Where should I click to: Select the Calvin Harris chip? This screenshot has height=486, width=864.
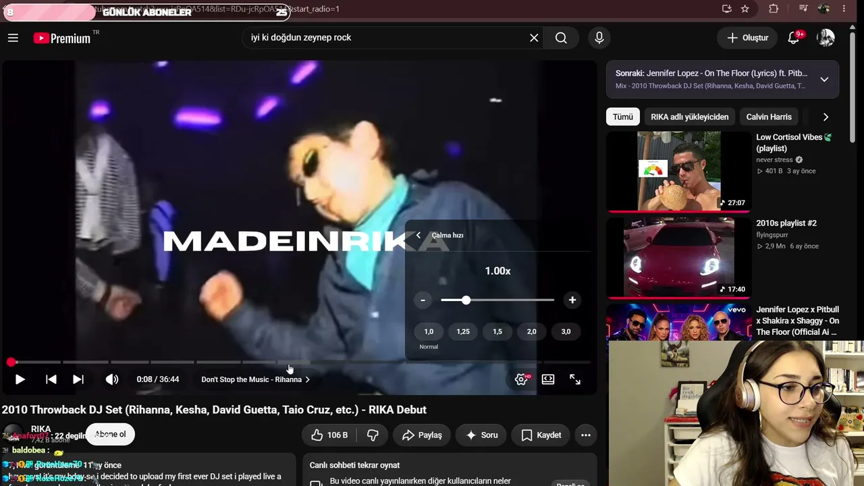point(769,117)
